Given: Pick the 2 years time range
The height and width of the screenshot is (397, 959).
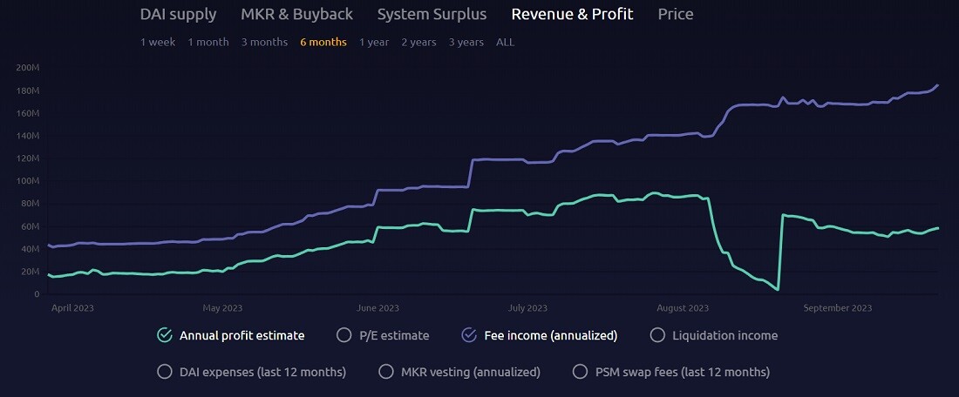Looking at the screenshot, I should (419, 42).
